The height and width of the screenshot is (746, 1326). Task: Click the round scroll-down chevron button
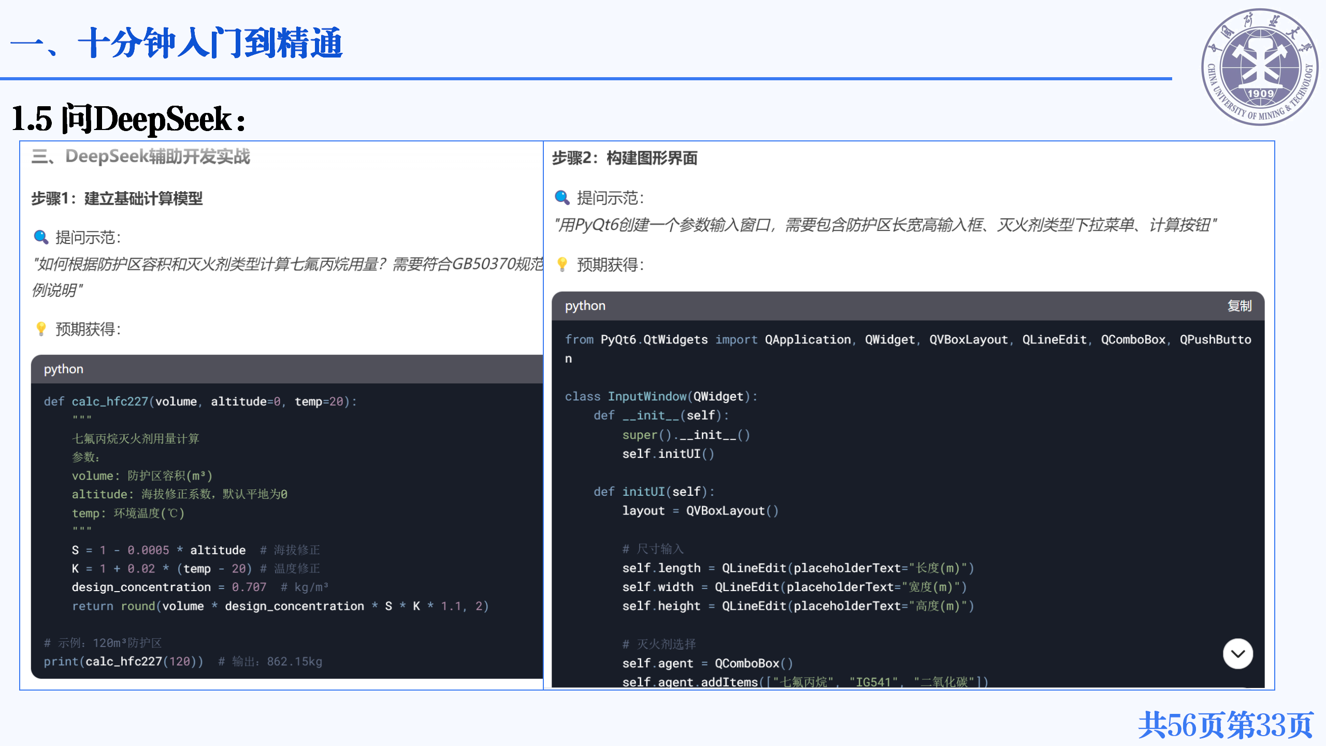point(1237,654)
